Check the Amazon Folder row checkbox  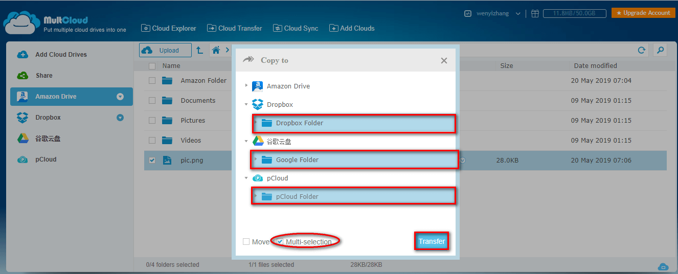pos(152,80)
